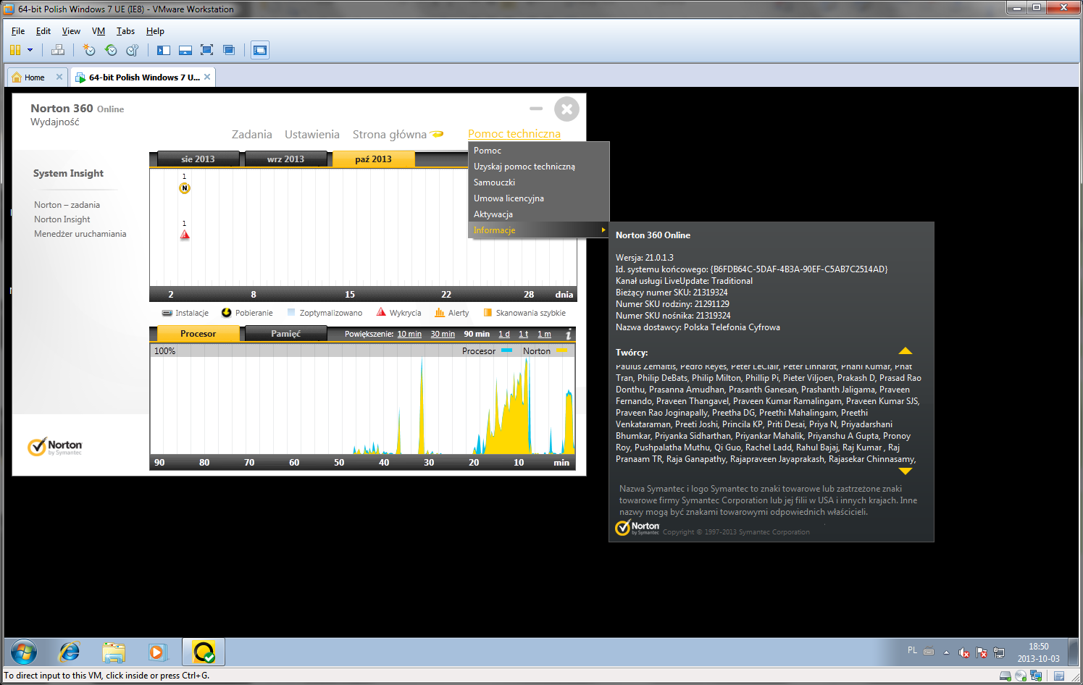Screen dimensions: 1083x685
Task: Switch to the Pamięć tab
Action: tap(285, 334)
